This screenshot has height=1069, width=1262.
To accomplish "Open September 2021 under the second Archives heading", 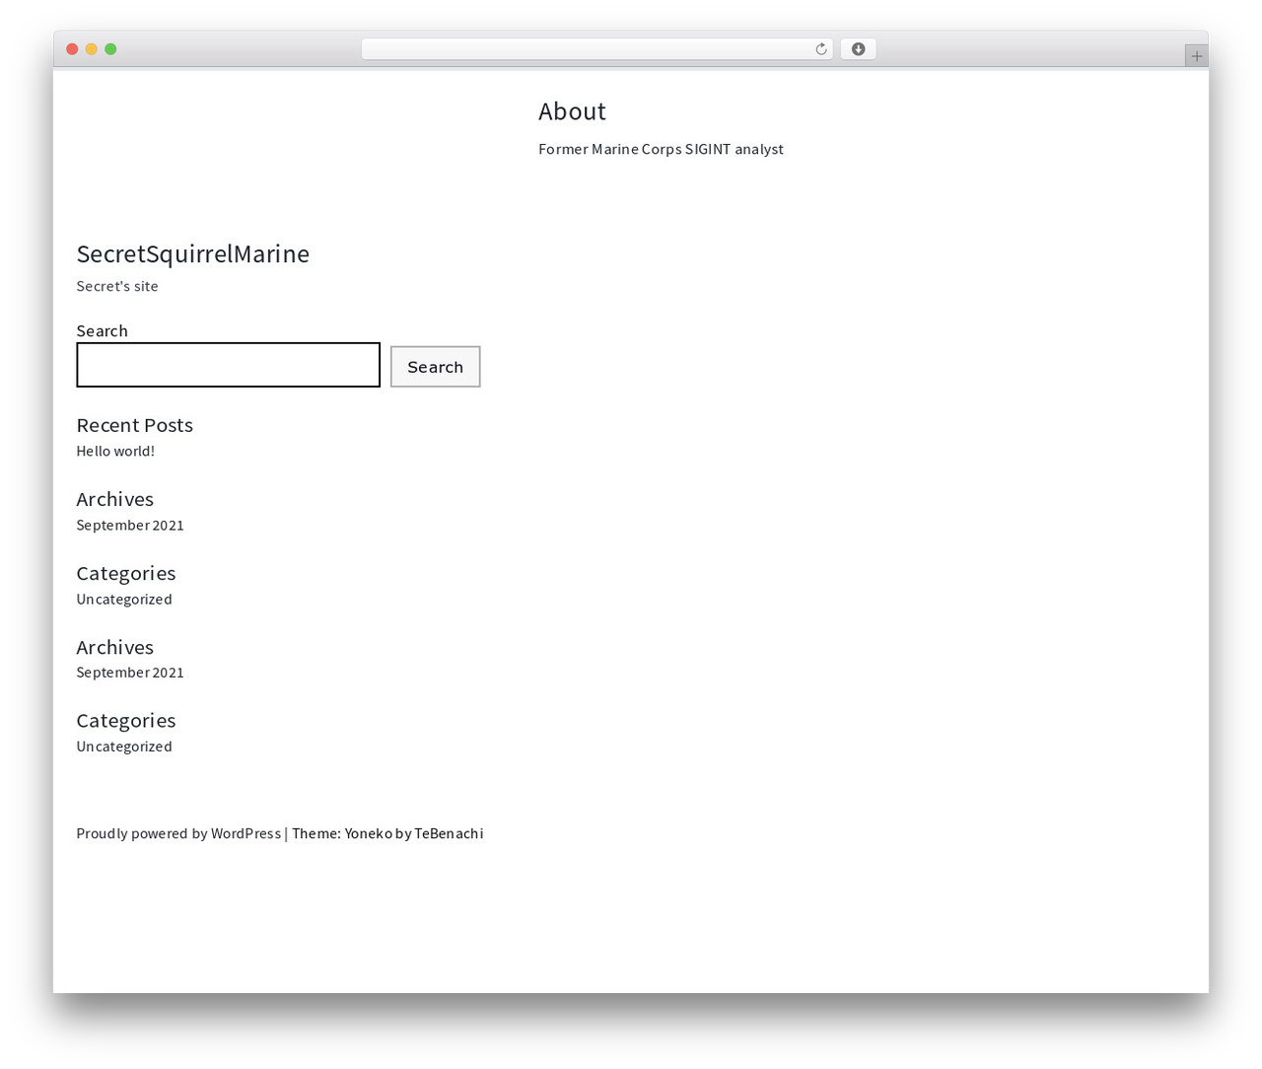I will pyautogui.click(x=130, y=673).
